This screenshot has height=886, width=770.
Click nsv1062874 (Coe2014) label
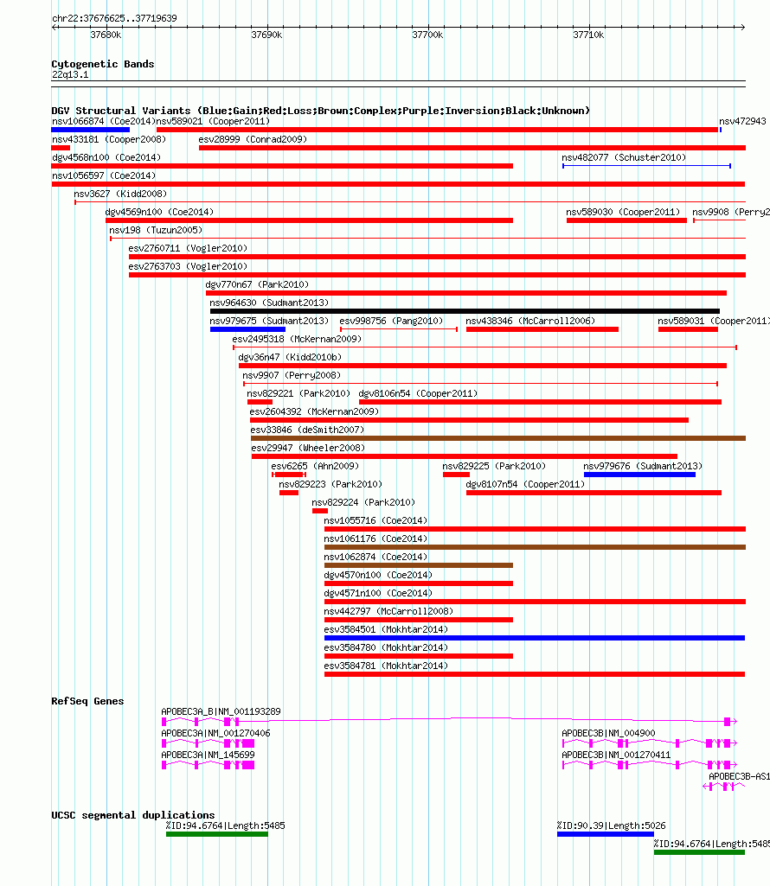pyautogui.click(x=375, y=557)
